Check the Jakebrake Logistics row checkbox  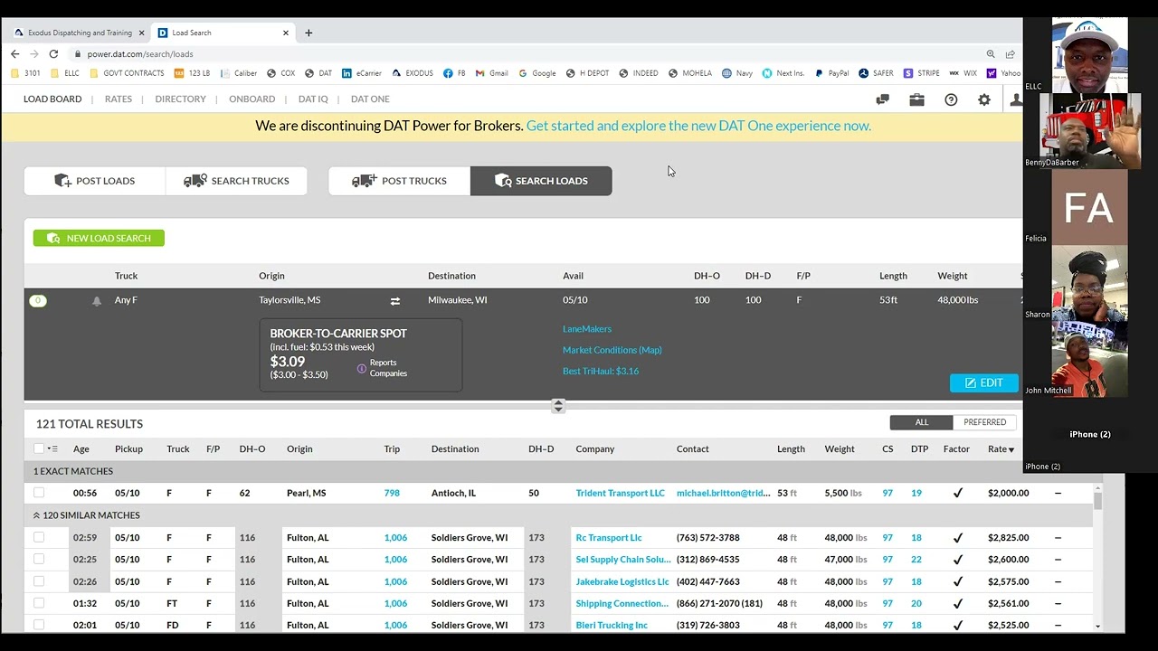[39, 581]
